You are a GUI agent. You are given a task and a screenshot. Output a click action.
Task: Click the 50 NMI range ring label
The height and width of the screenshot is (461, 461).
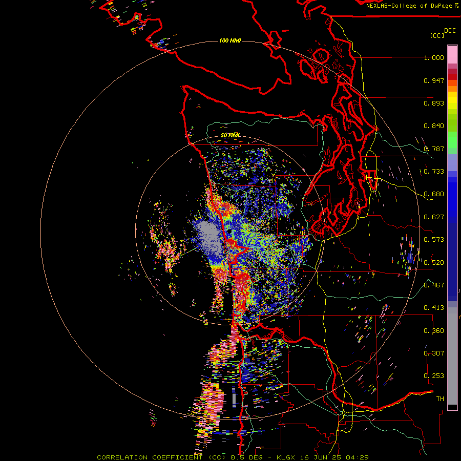coord(230,135)
